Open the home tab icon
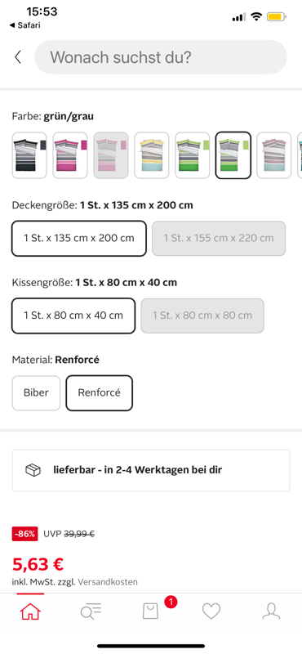The height and width of the screenshot is (654, 302). [30, 611]
